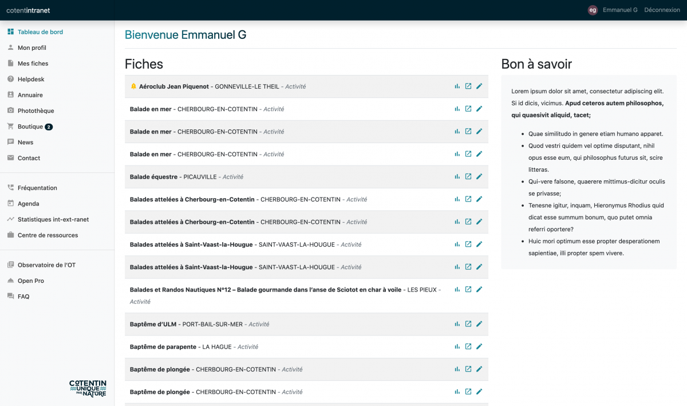Click the Déconnexion link
The height and width of the screenshot is (406, 687).
click(662, 10)
